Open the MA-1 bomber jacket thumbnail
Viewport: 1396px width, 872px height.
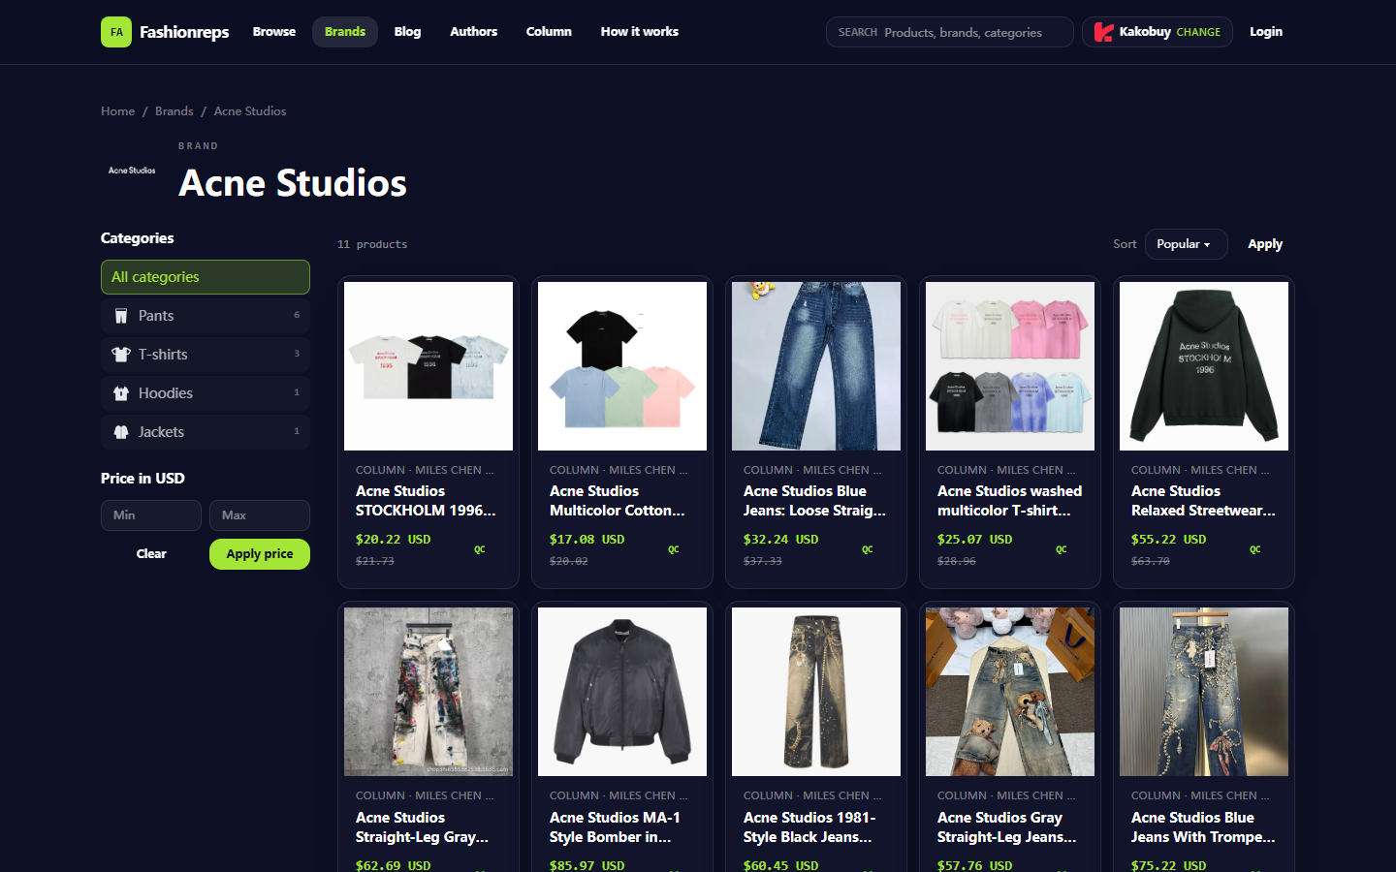[x=622, y=692]
